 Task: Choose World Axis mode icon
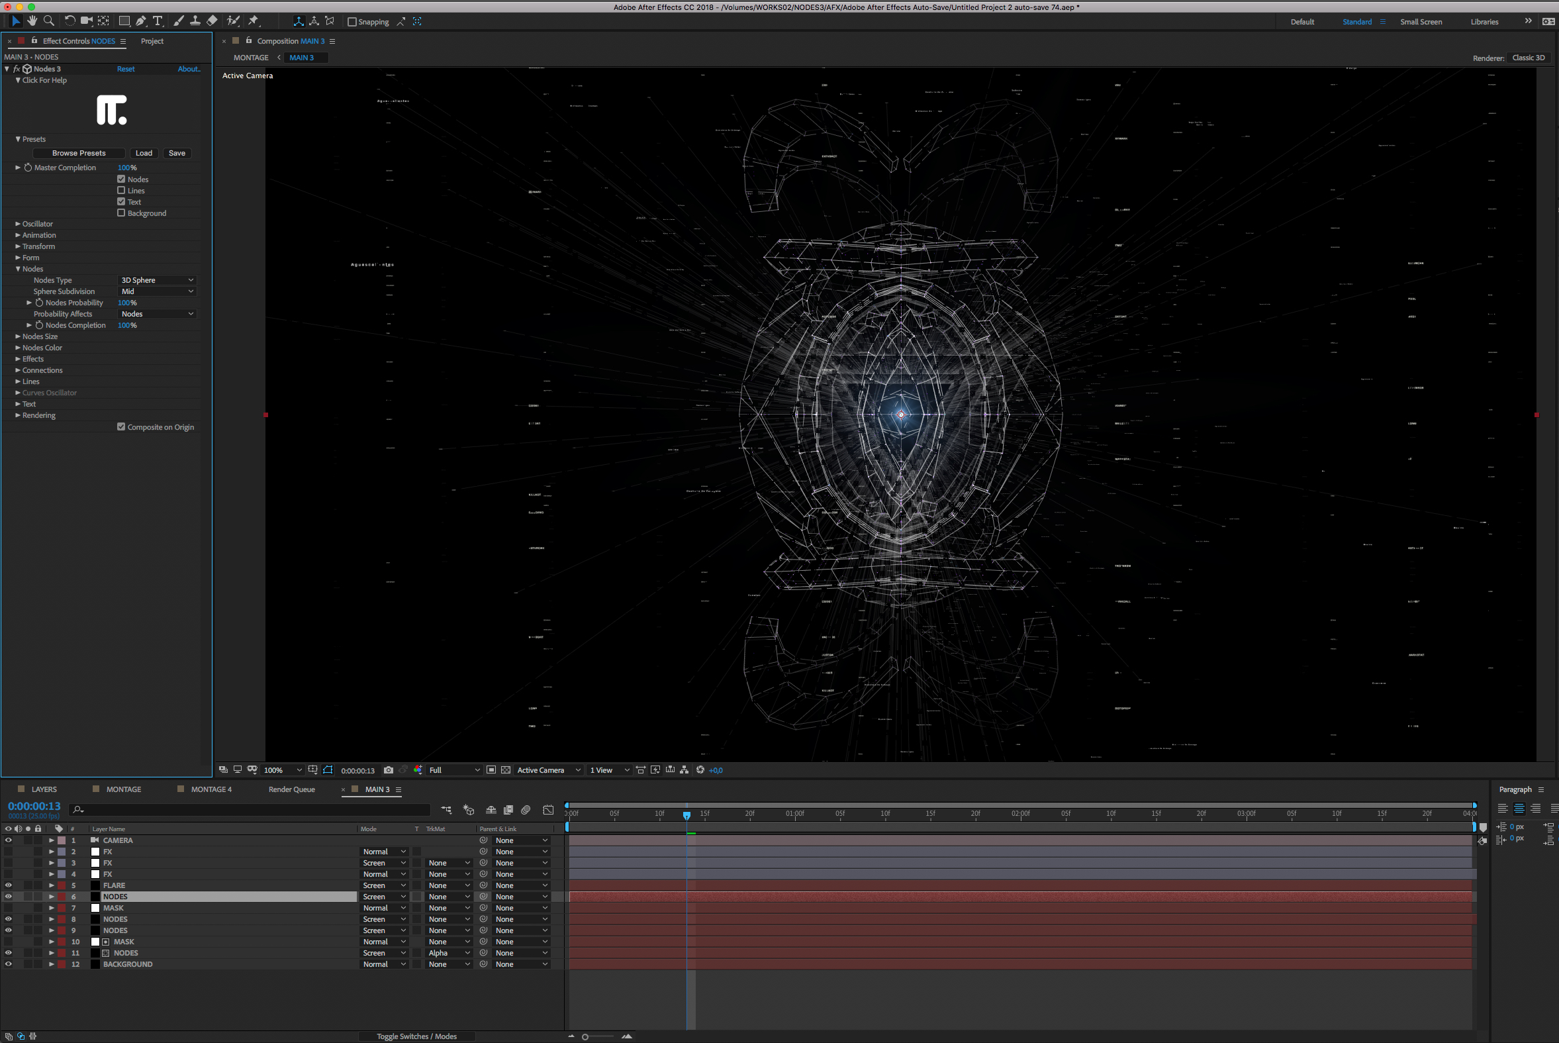pyautogui.click(x=314, y=21)
